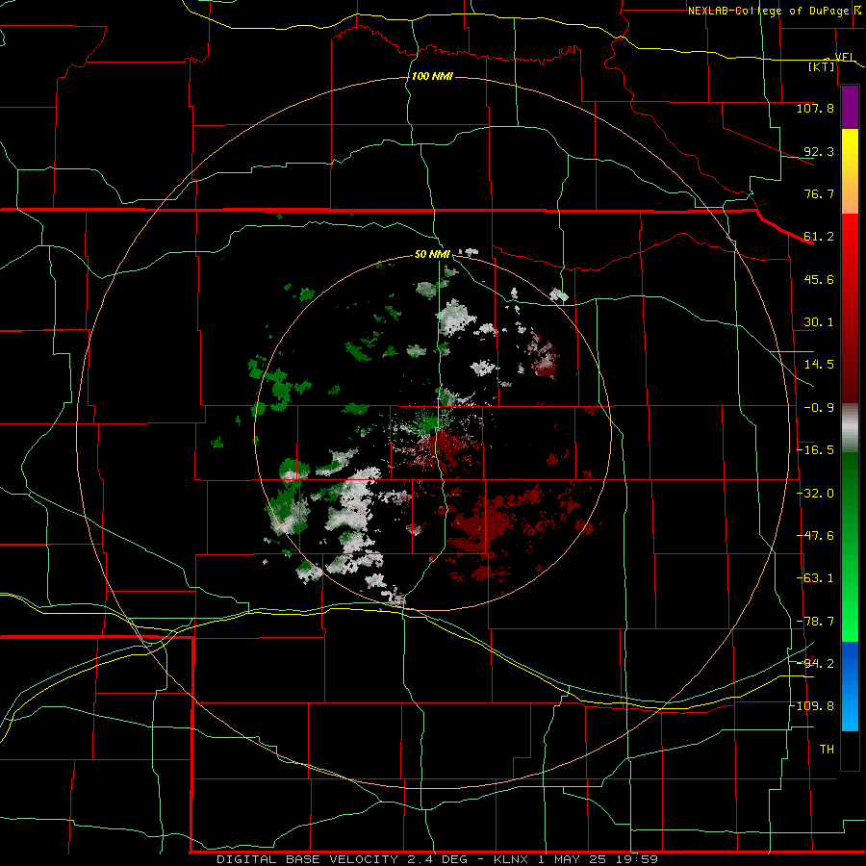The width and height of the screenshot is (866, 866).
Task: Click the 61.2 scale value
Action: tap(819, 237)
